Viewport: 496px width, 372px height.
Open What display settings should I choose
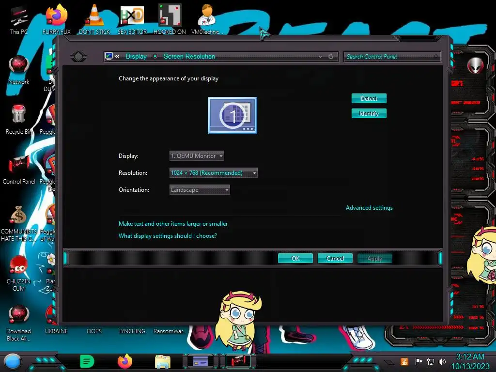[168, 236]
